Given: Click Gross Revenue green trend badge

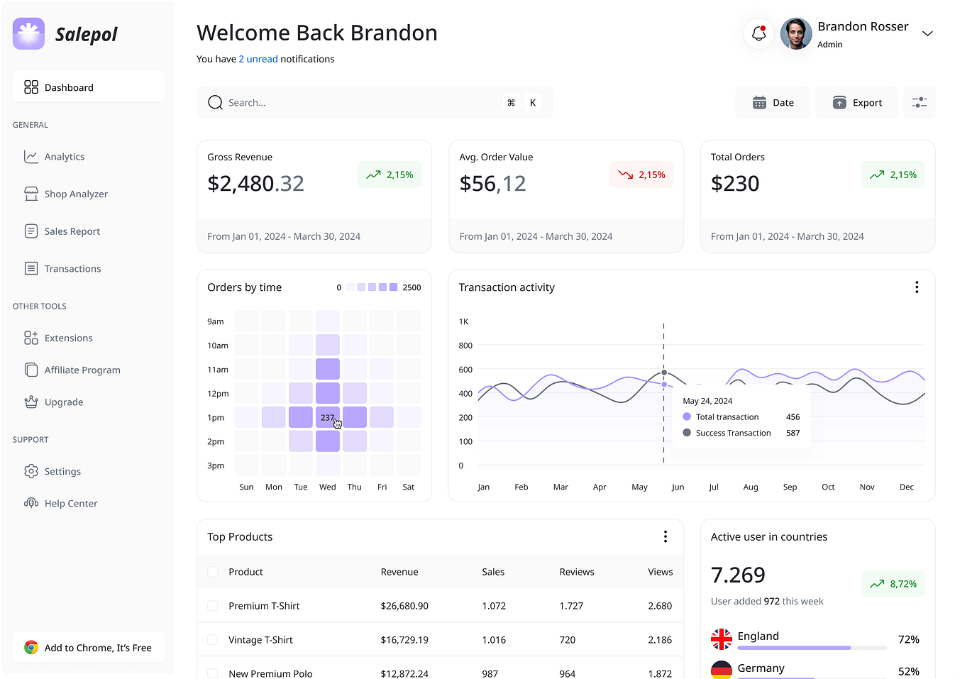Looking at the screenshot, I should point(390,175).
